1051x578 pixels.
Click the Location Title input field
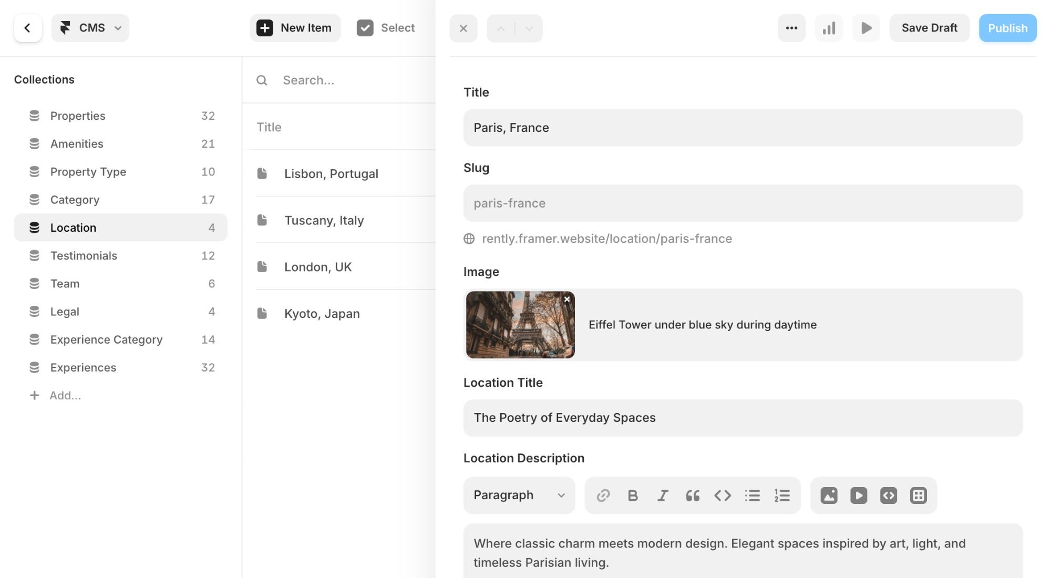click(743, 418)
